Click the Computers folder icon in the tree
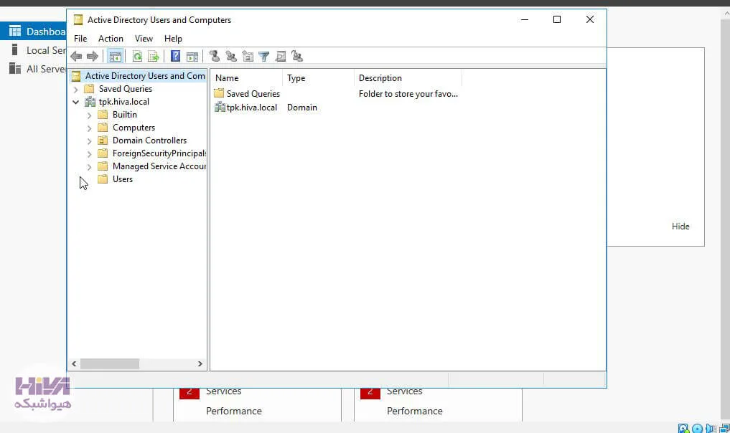Screen dimensions: 730x433 pyautogui.click(x=103, y=128)
